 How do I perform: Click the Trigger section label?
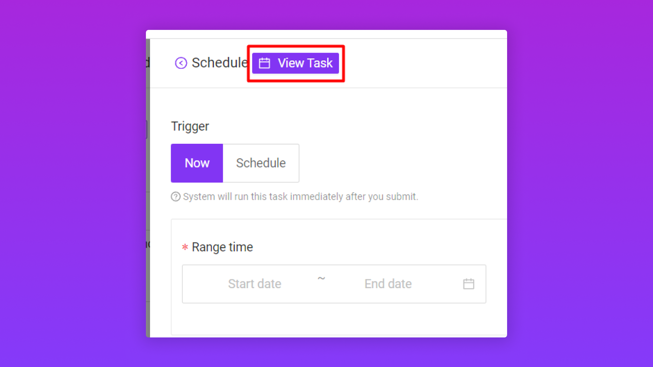(x=190, y=126)
